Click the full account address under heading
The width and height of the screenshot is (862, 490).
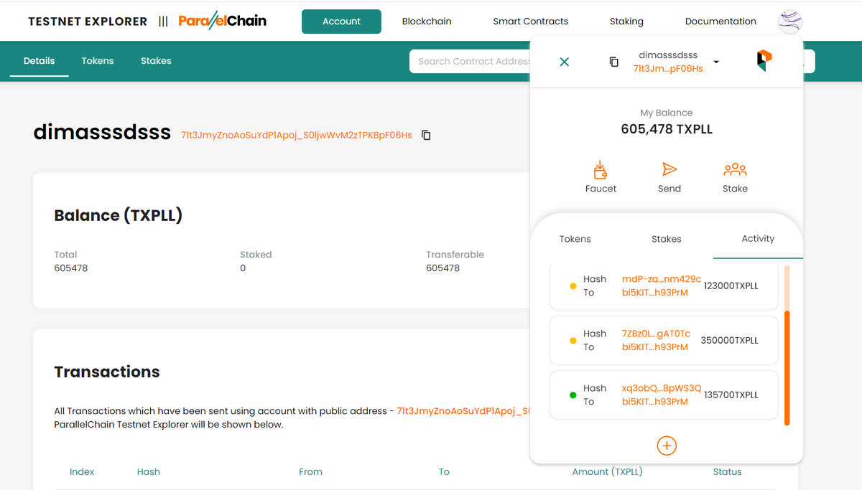[x=297, y=135]
